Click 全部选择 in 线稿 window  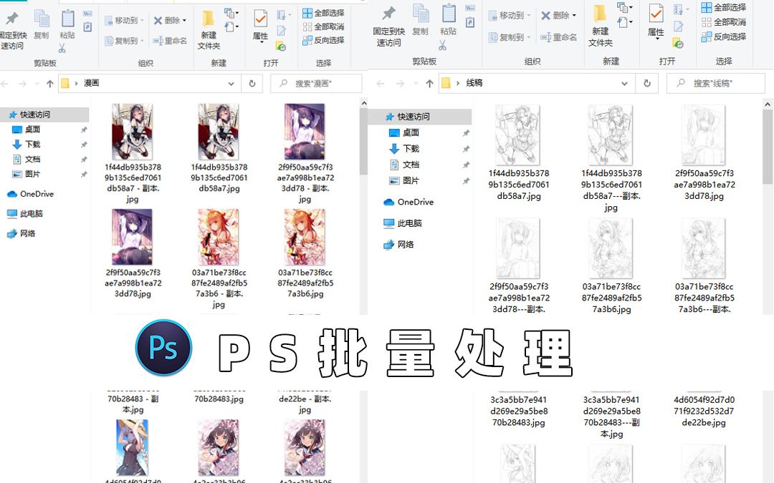pos(724,7)
